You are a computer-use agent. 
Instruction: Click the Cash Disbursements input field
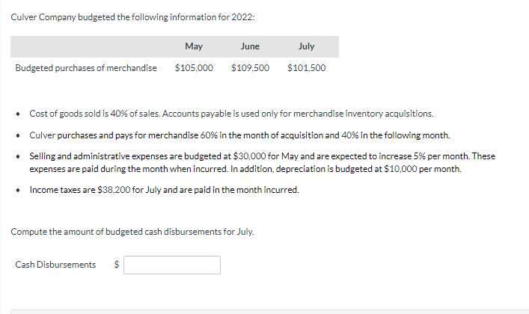pyautogui.click(x=172, y=265)
